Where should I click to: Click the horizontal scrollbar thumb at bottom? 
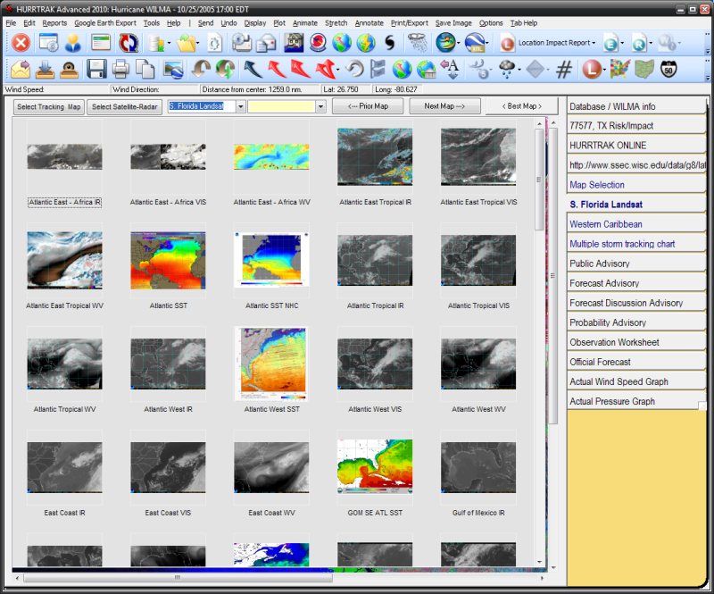tap(178, 578)
